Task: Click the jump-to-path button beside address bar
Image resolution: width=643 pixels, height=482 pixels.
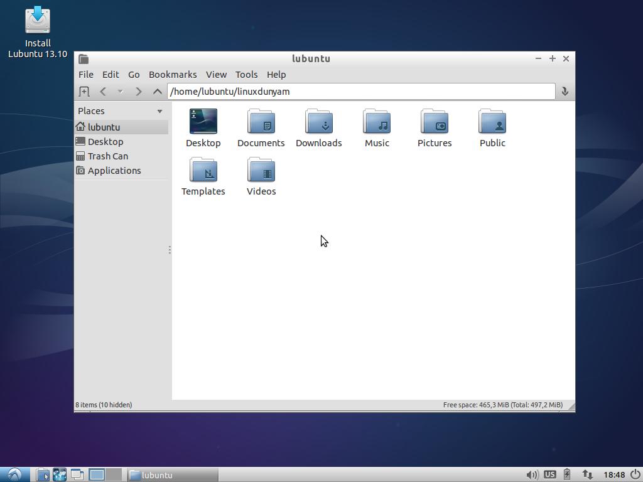Action: tap(565, 92)
